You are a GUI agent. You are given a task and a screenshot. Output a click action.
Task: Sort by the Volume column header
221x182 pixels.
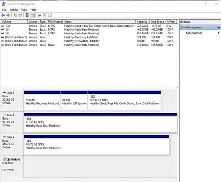pos(14,21)
